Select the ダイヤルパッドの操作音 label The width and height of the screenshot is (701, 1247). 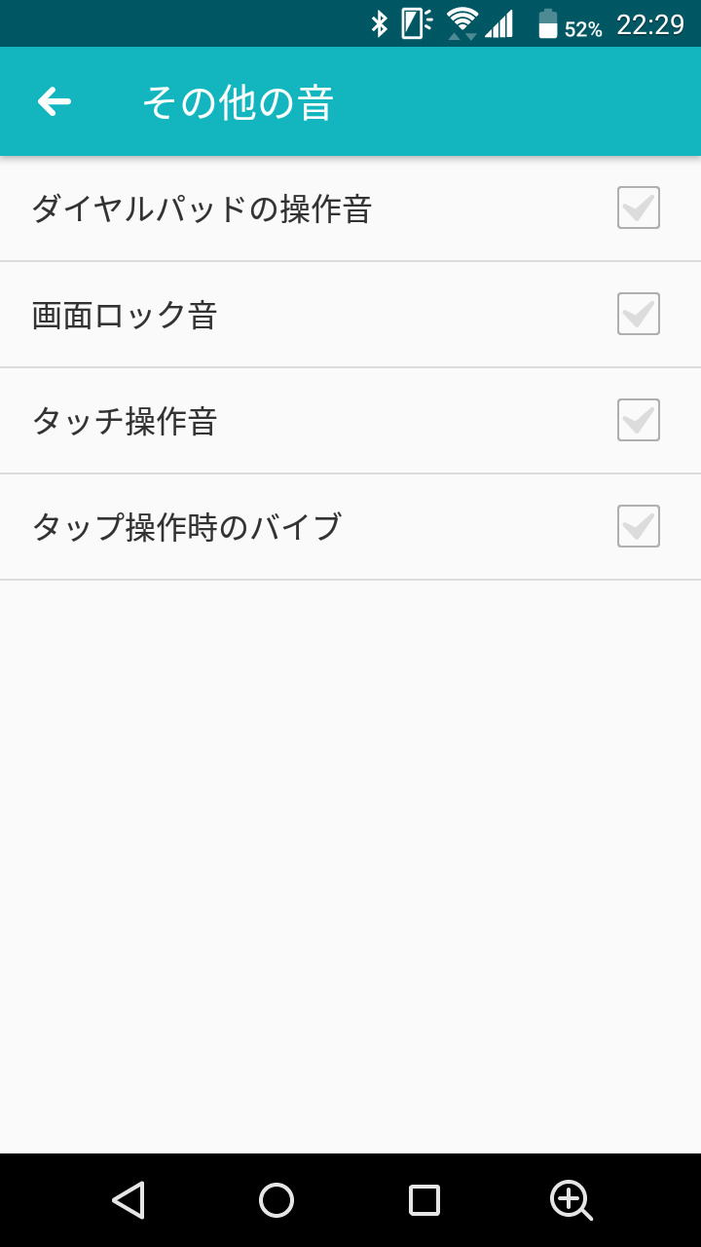202,208
